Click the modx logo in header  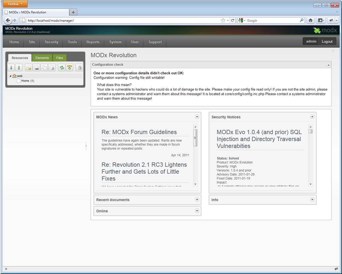325,30
